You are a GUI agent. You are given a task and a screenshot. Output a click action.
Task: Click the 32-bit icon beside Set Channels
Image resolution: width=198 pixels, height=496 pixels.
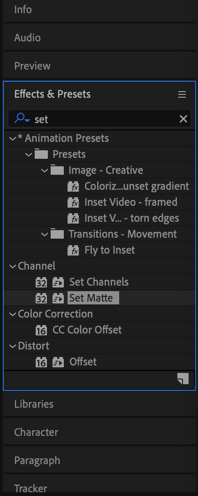point(41,282)
